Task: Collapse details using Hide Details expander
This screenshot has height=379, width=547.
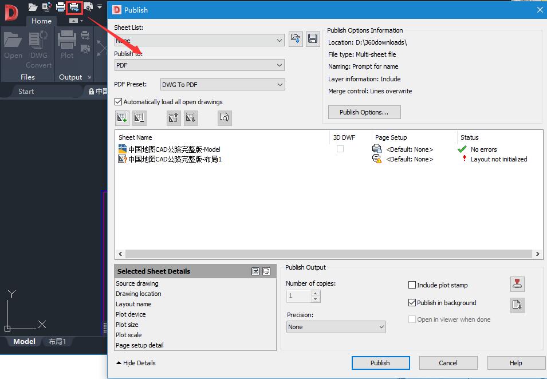Action: (x=136, y=363)
